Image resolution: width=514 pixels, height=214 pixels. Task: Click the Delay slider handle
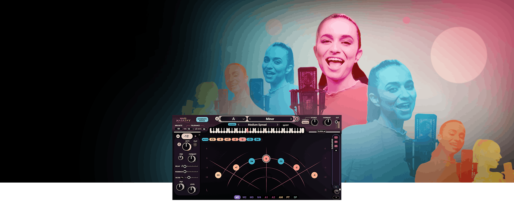(x=185, y=166)
